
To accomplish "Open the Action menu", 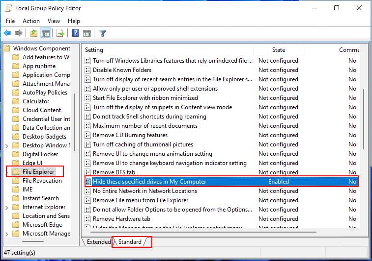I will (31, 21).
